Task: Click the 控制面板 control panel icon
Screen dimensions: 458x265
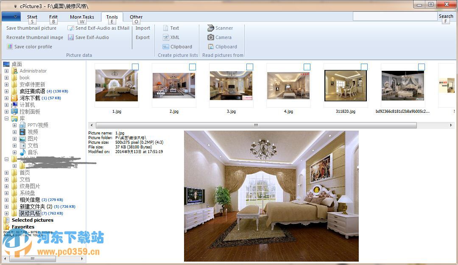Action: (14, 112)
